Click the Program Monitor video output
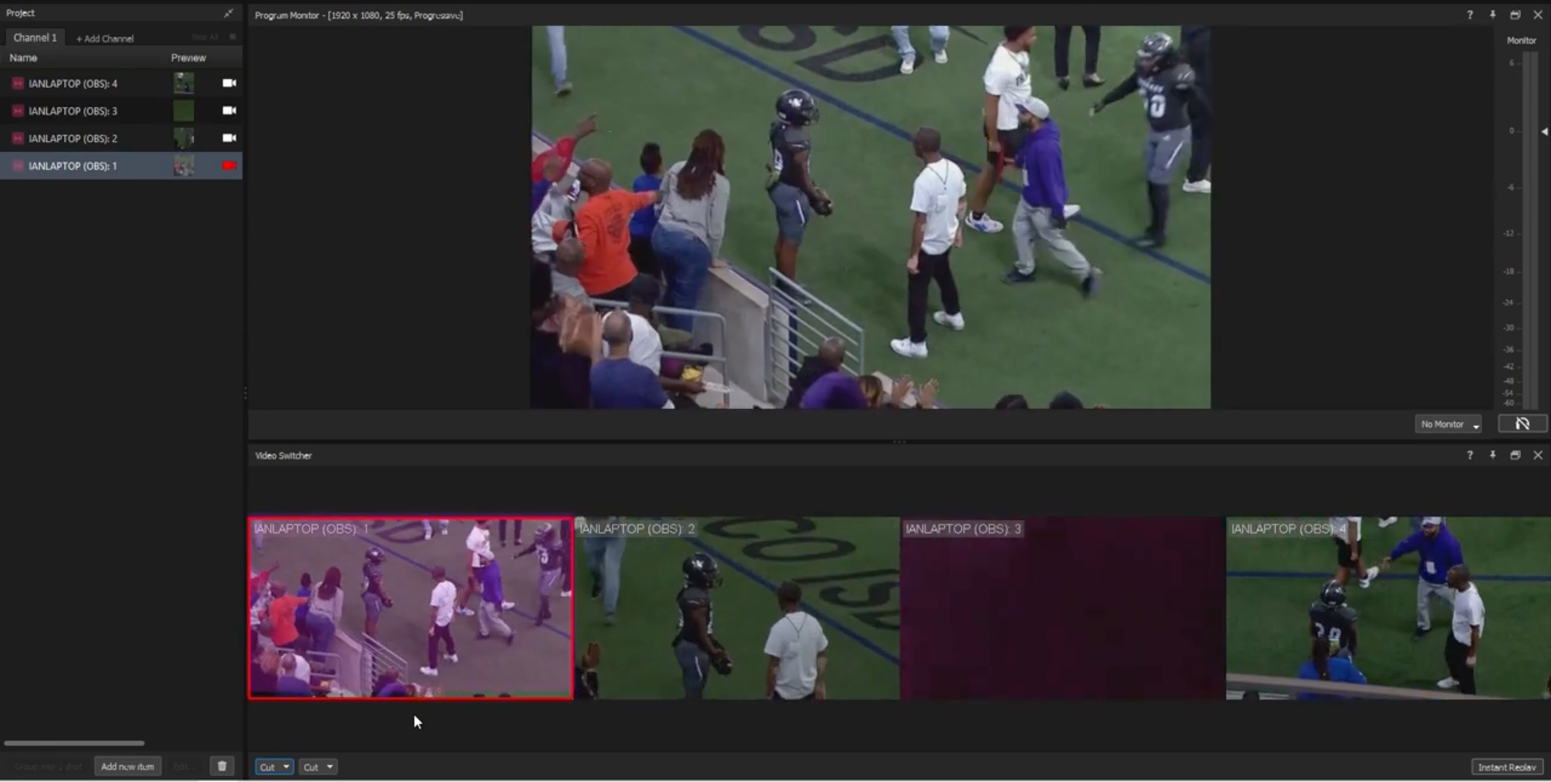Viewport: 1551px width, 782px height. coord(871,217)
